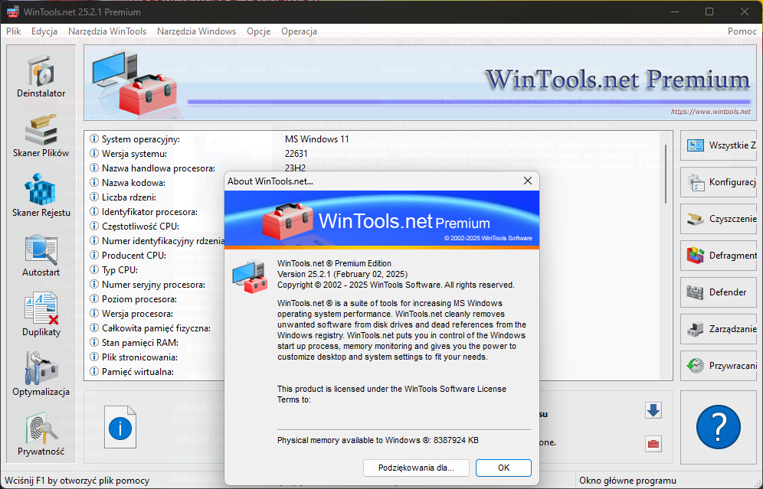Open the Pomoc menu
This screenshot has height=489, width=763.
click(742, 31)
